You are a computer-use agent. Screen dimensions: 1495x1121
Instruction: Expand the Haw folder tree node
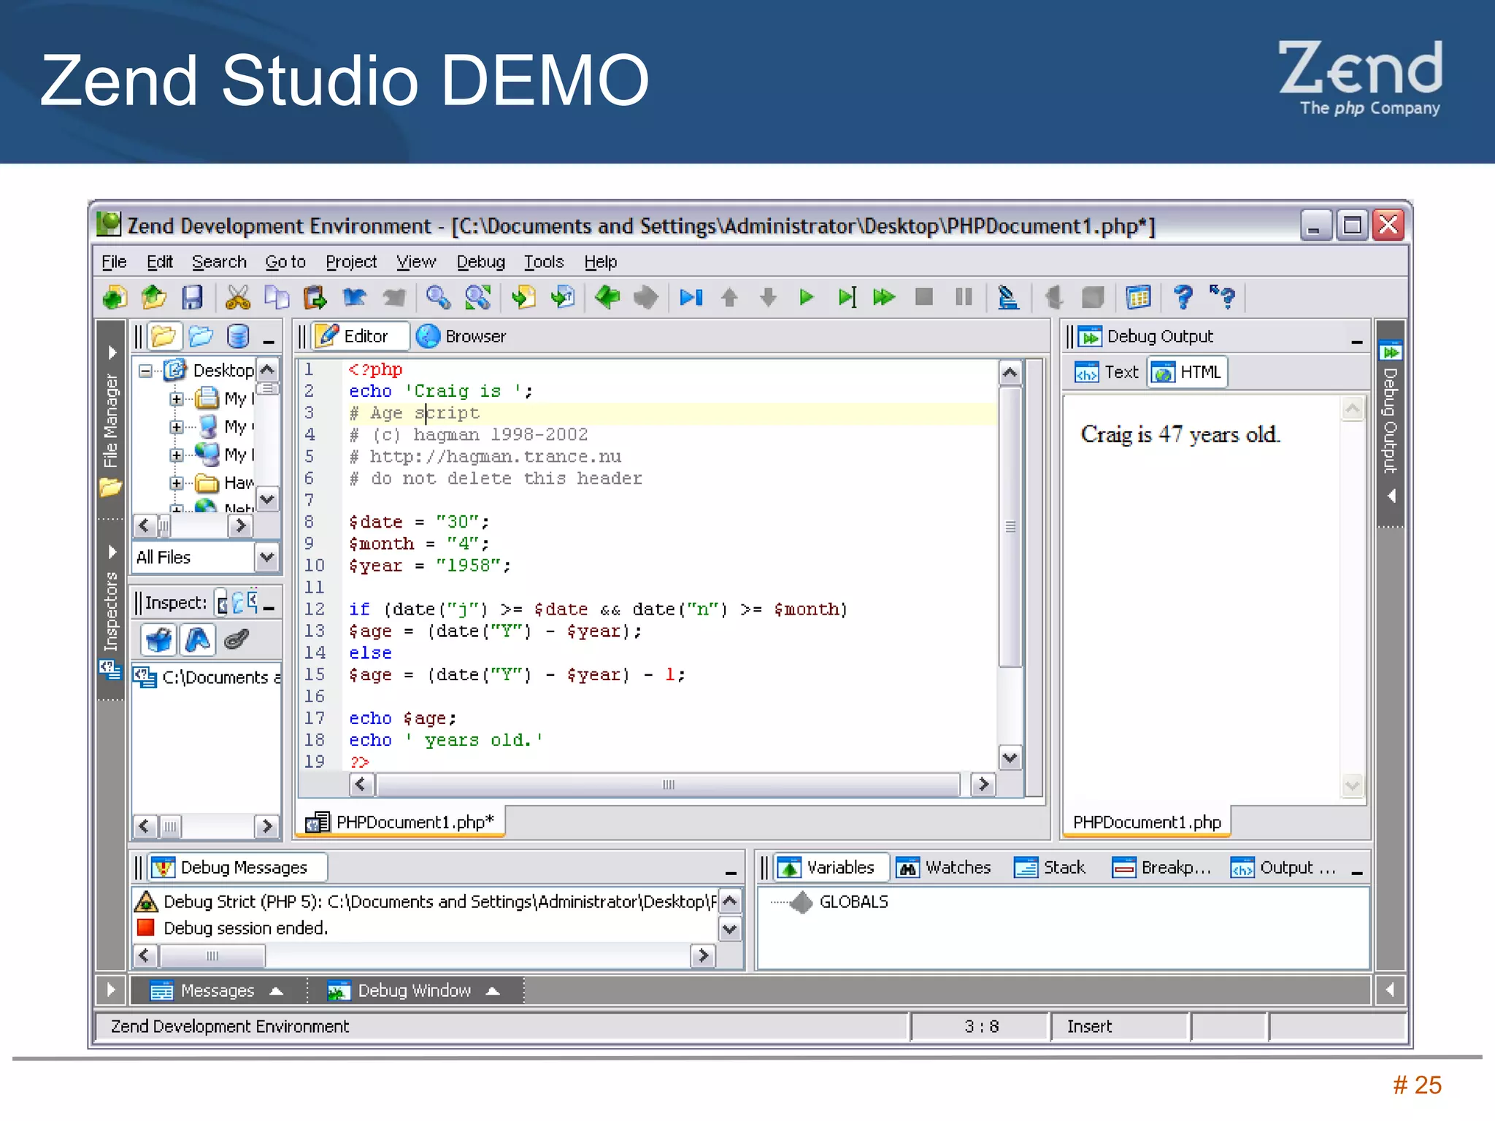pyautogui.click(x=176, y=483)
